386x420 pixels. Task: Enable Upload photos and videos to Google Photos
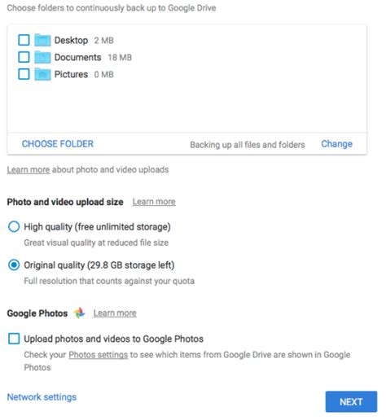[x=14, y=339]
